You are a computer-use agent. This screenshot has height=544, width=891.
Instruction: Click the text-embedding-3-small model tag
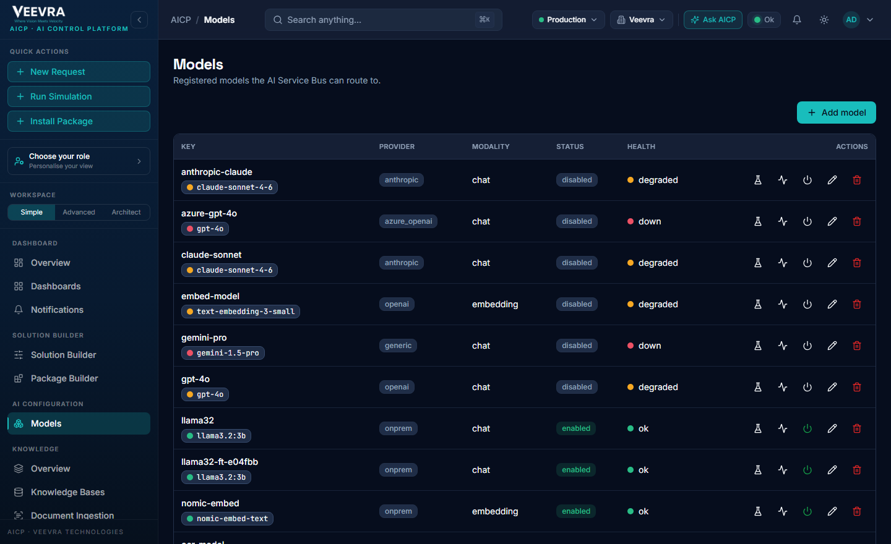[241, 312]
